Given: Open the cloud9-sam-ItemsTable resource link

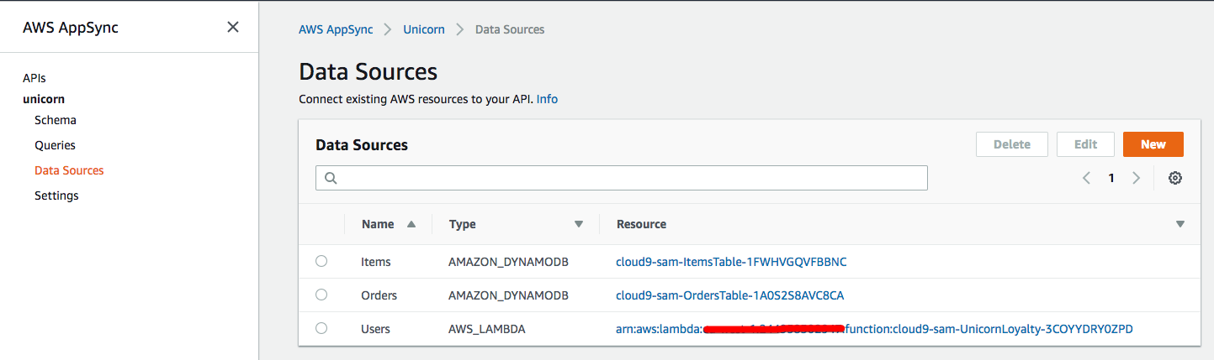Looking at the screenshot, I should (731, 262).
